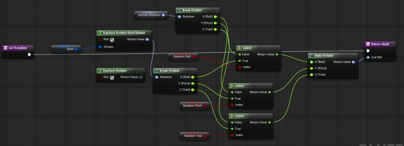The image size is (404, 146).
Task: Click the Get Rotation execution output pin
Action: pos(29,54)
